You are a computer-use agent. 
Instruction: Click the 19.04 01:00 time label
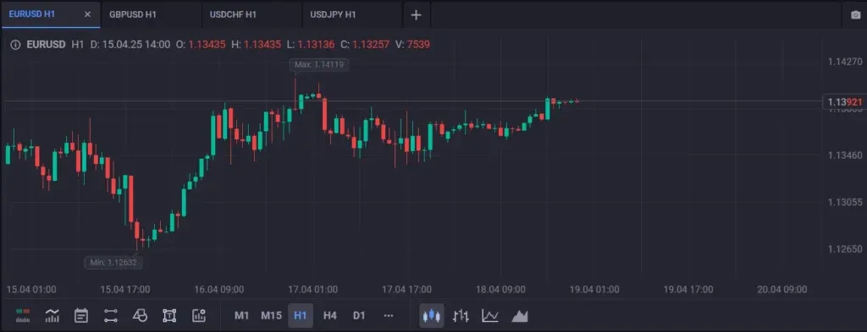pyautogui.click(x=594, y=290)
